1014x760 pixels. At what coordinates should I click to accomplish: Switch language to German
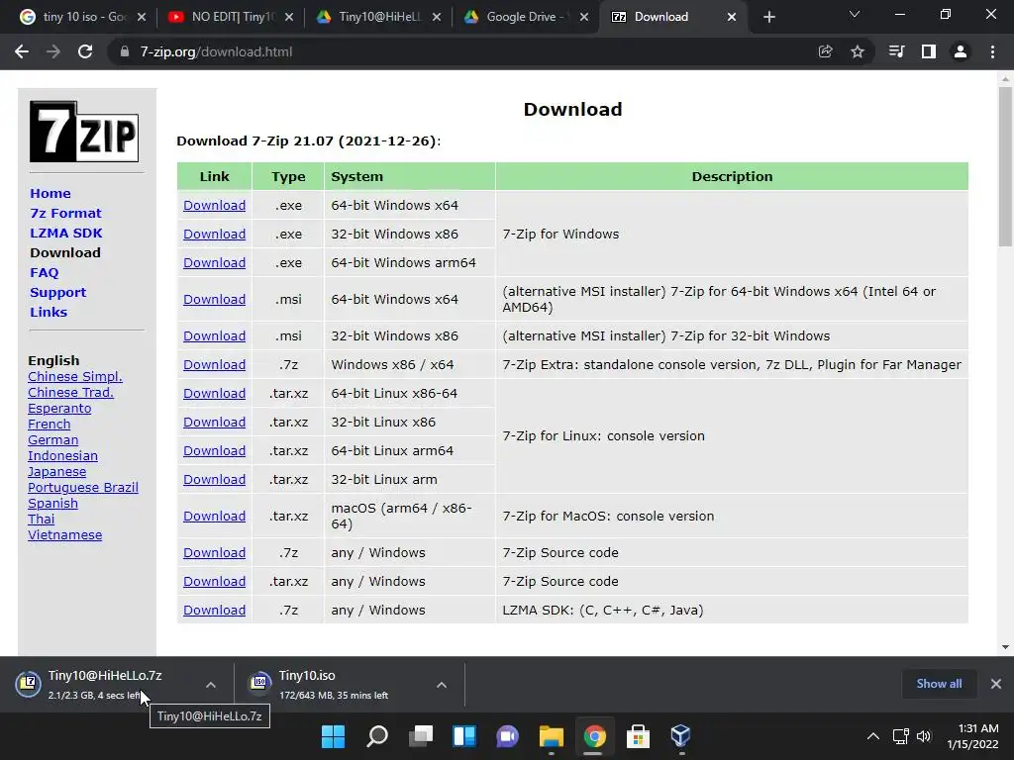53,440
